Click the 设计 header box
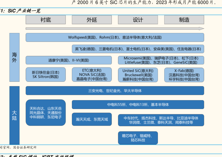The image size is (222, 157). (138, 20)
